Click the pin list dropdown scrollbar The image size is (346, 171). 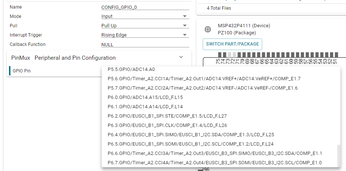339,156
